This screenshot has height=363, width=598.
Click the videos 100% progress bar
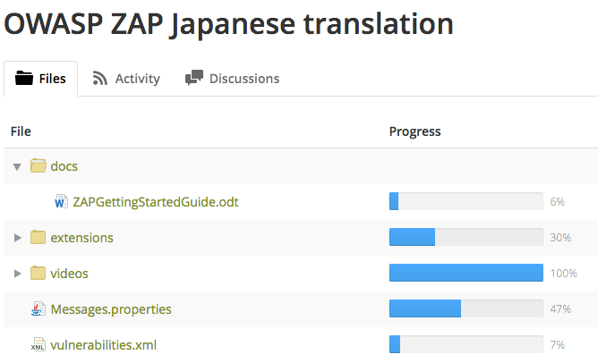(466, 273)
